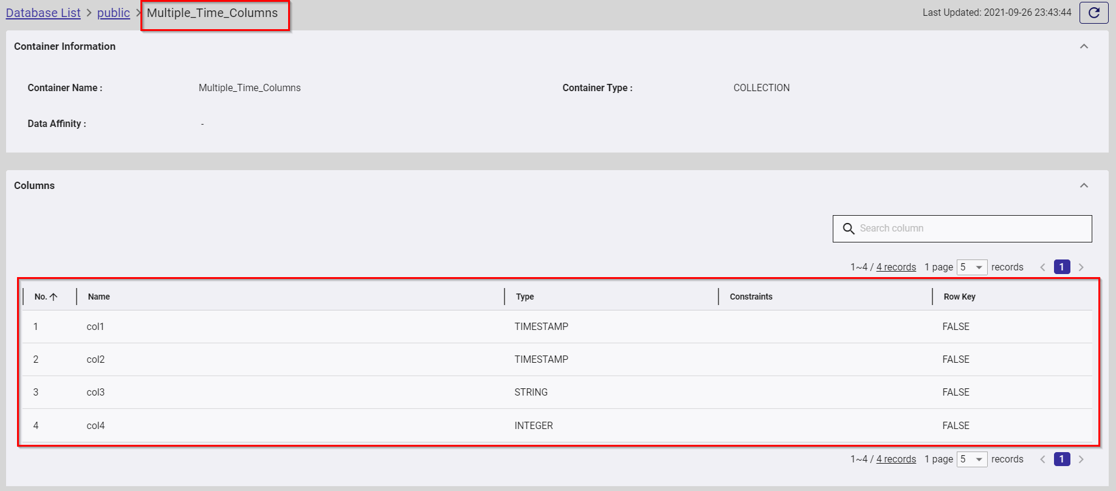Open top records-per-page dropdown
Viewport: 1116px width, 491px height.
pyautogui.click(x=971, y=267)
